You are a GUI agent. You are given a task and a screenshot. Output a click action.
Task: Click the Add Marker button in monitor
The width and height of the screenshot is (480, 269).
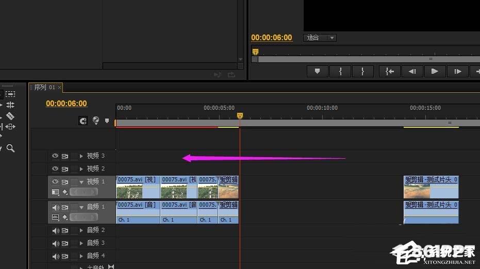317,71
